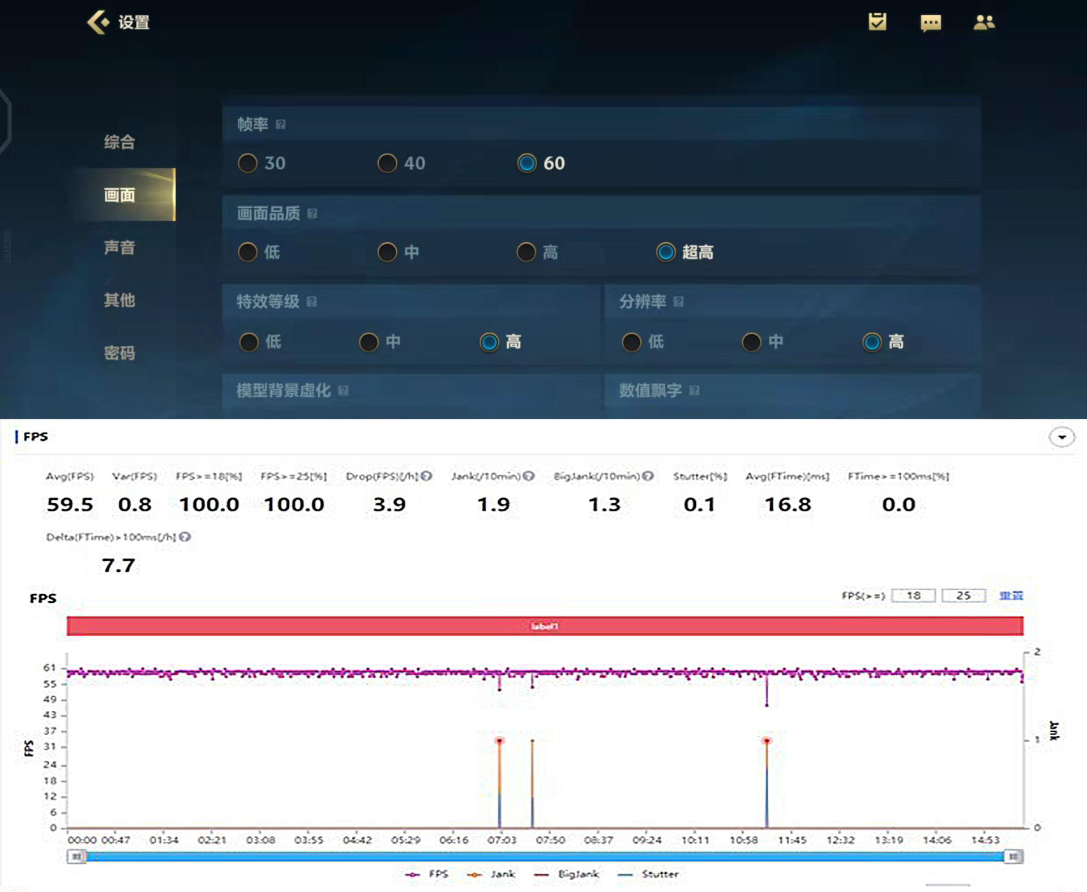The width and height of the screenshot is (1087, 892).
Task: Click BigJank value 1.3
Action: [604, 504]
